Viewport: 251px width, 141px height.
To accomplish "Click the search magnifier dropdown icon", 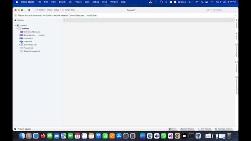I will point(208,10).
